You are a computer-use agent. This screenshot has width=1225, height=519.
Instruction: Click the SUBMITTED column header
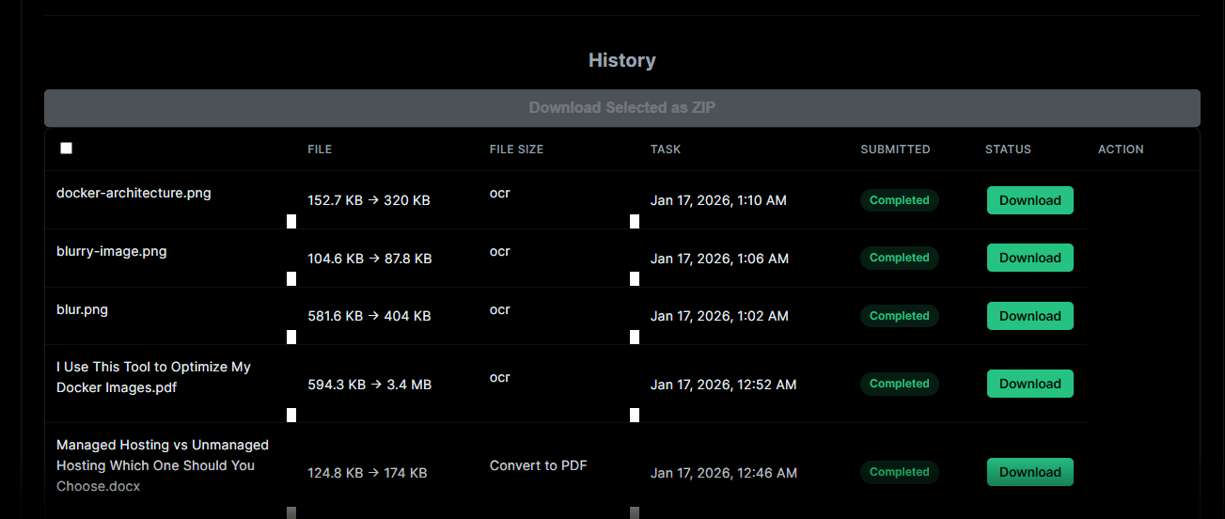click(895, 149)
